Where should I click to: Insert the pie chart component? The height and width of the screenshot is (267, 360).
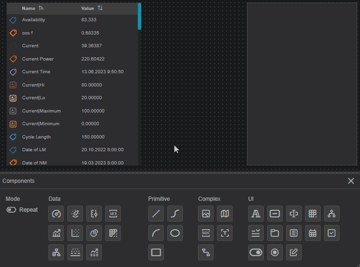pos(94,233)
